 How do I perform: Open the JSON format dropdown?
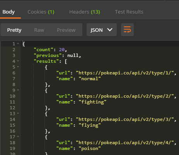pos(102,29)
